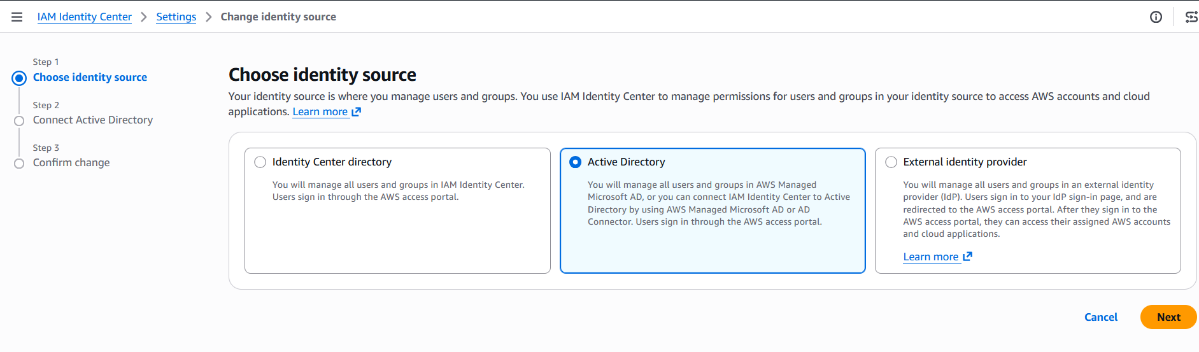Select the Active Directory radio button
The height and width of the screenshot is (352, 1199).
click(575, 162)
